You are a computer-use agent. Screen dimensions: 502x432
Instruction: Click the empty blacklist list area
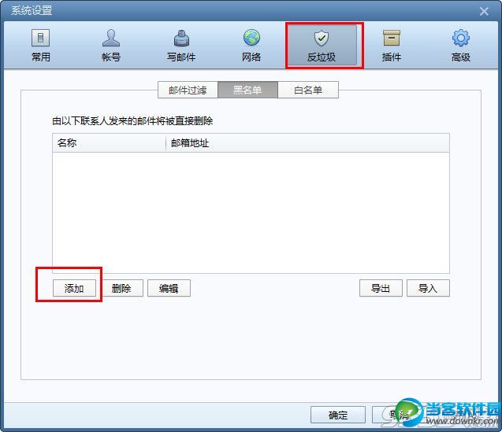pos(251,212)
